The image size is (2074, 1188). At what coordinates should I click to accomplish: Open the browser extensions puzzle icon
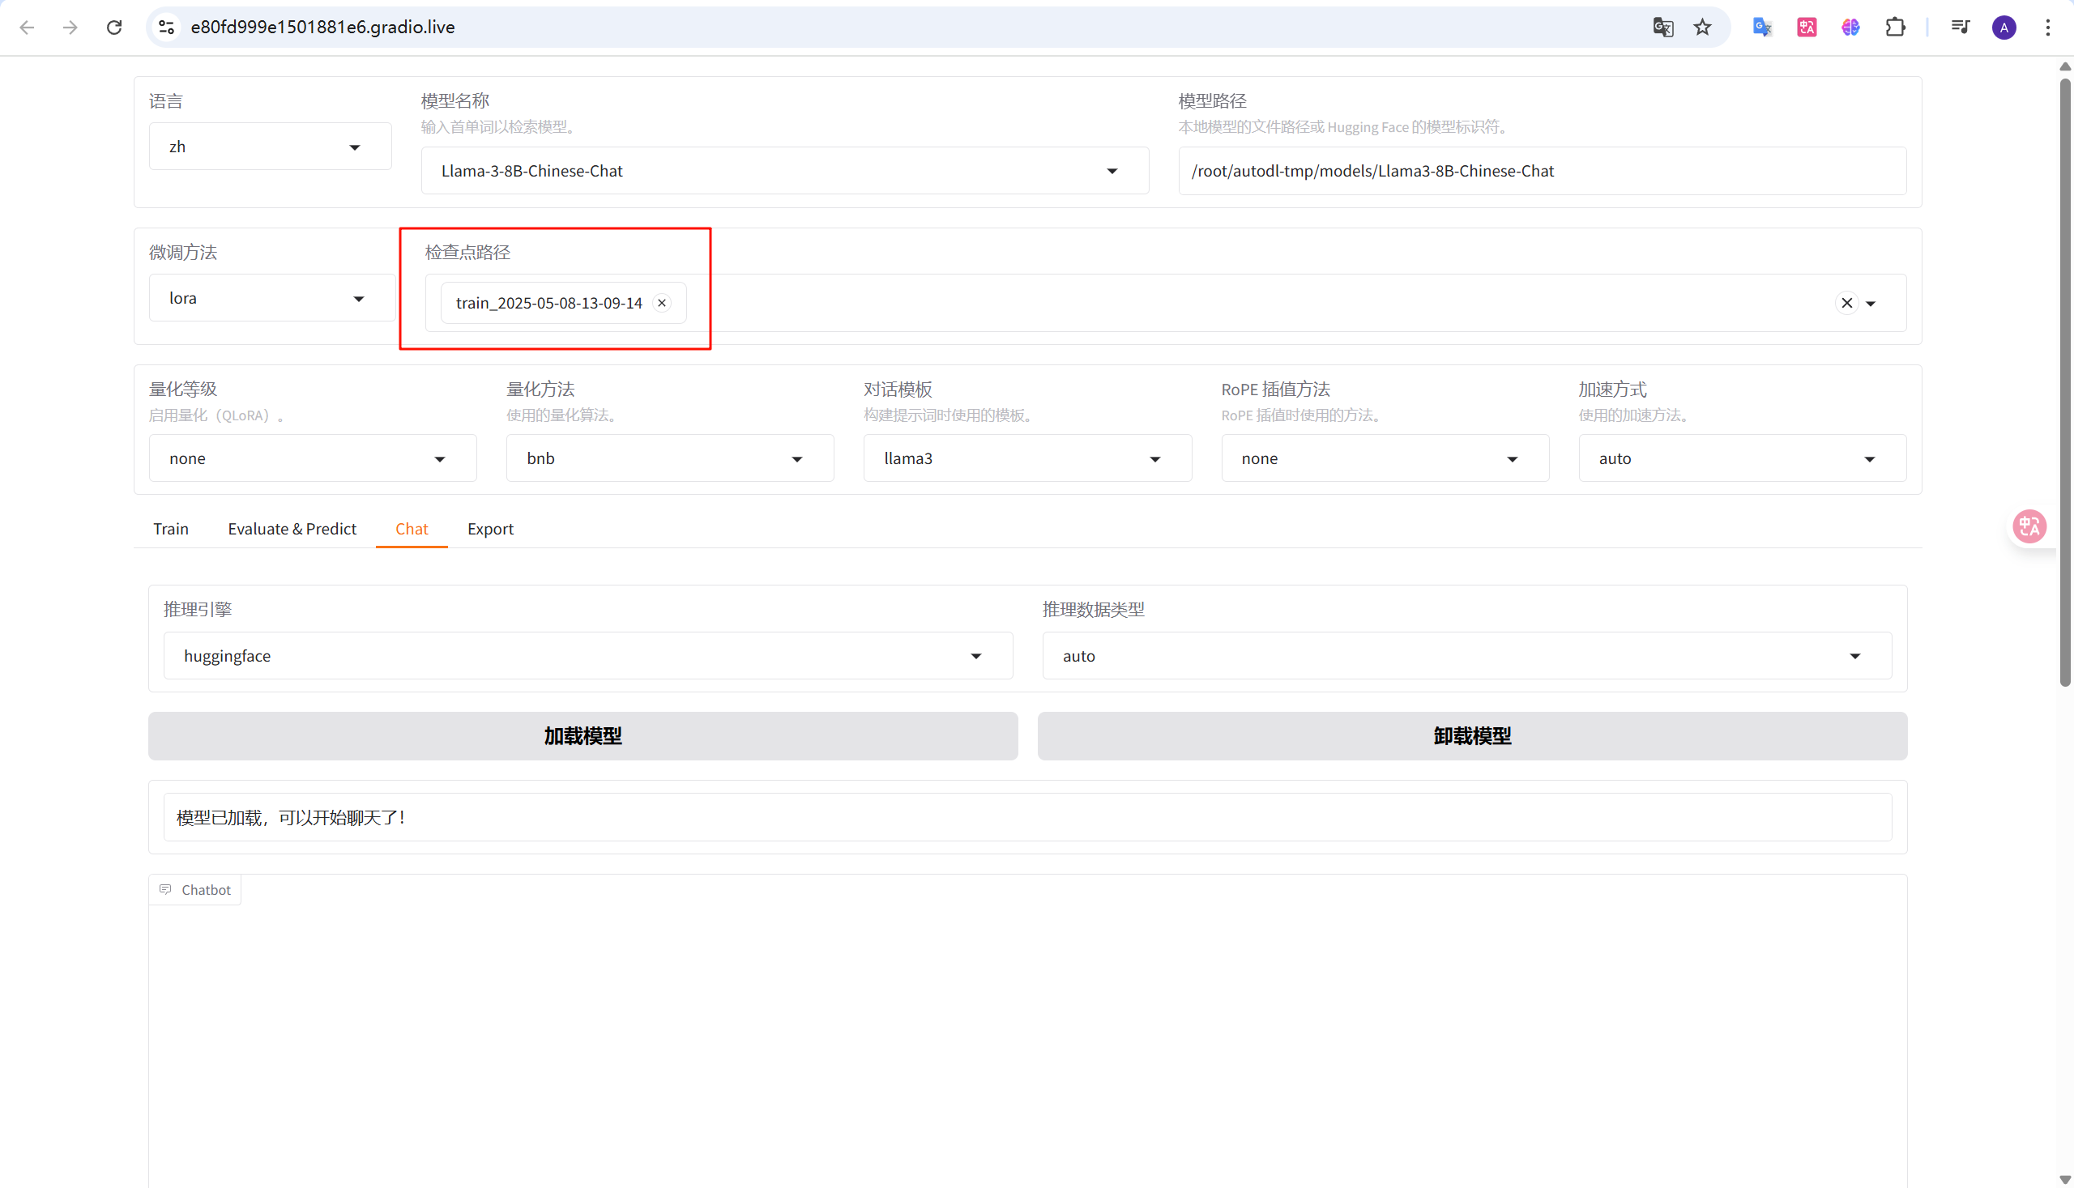point(1895,27)
